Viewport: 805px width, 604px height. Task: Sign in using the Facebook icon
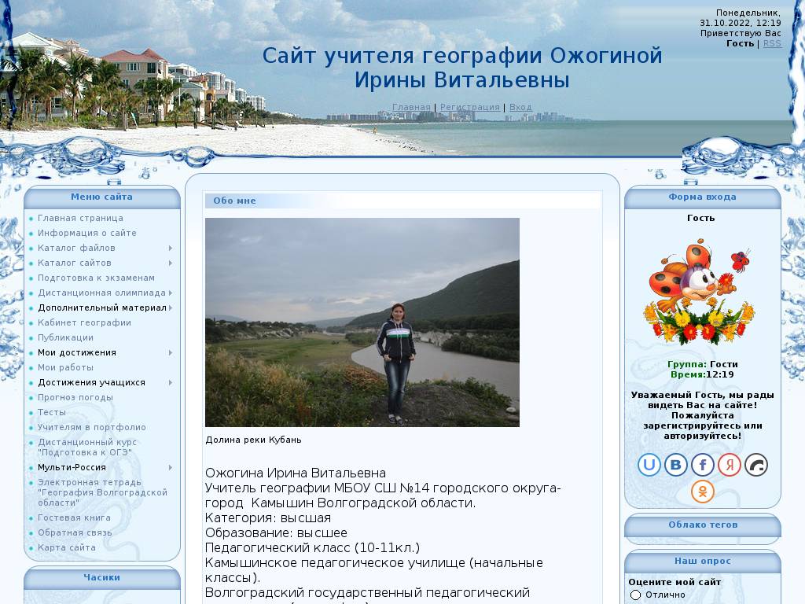(x=703, y=465)
